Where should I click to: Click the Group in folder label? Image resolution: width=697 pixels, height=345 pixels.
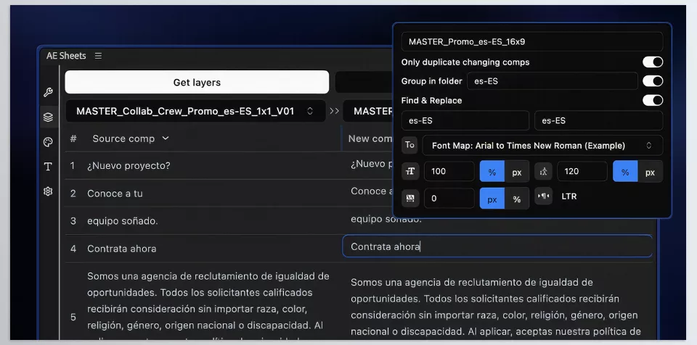pyautogui.click(x=431, y=81)
